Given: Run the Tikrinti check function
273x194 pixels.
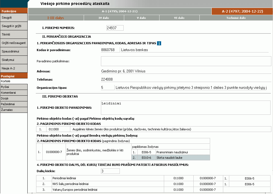Looking at the screenshot, I should point(14,35).
